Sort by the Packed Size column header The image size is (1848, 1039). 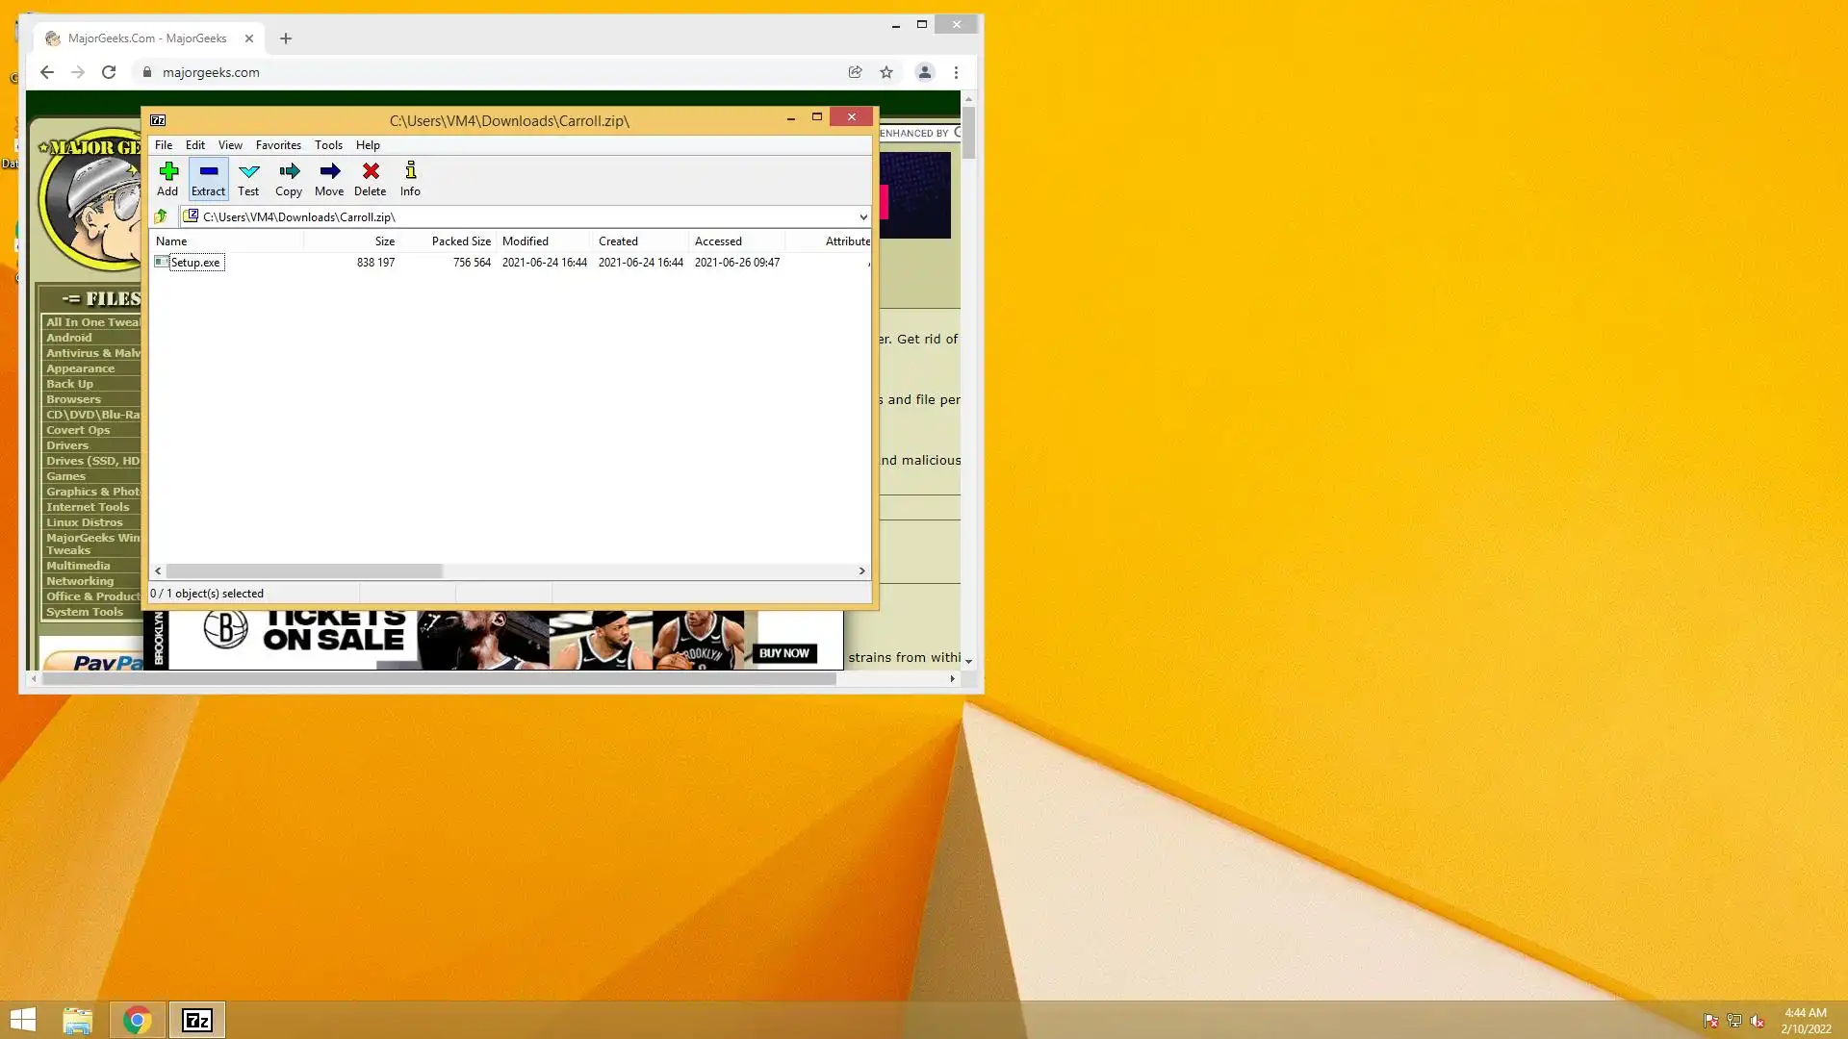(x=461, y=241)
